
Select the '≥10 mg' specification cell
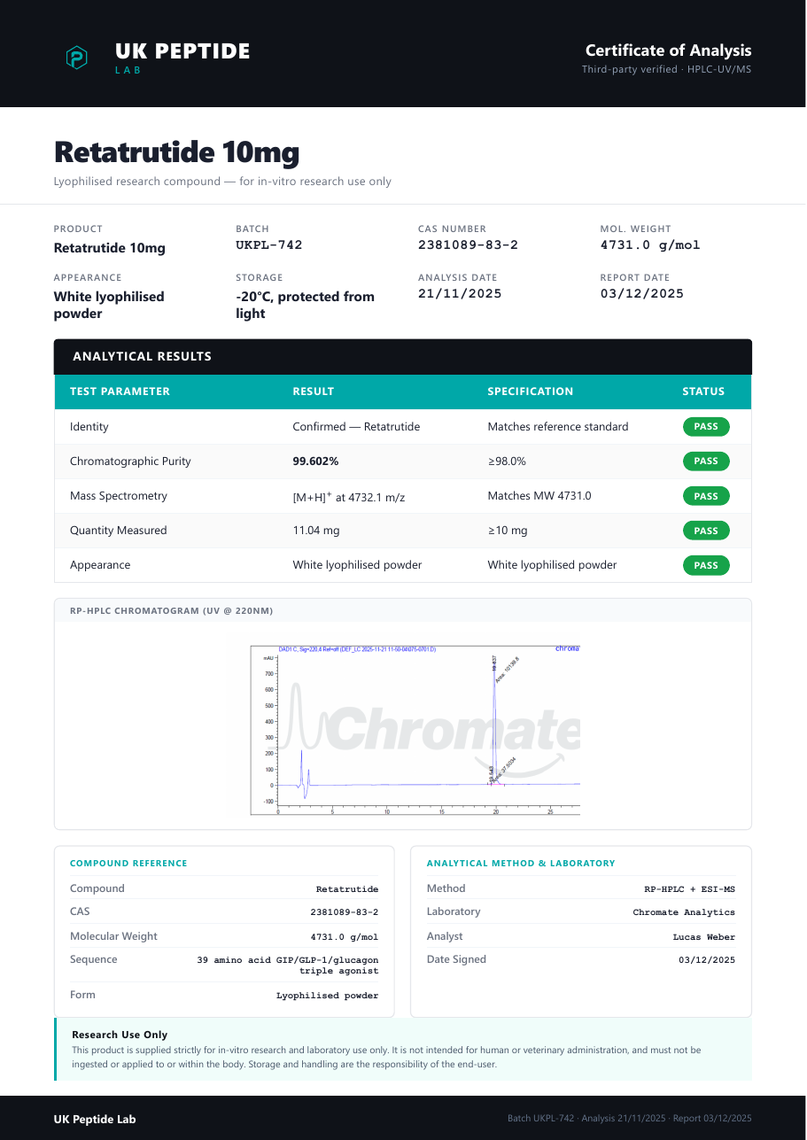[508, 531]
